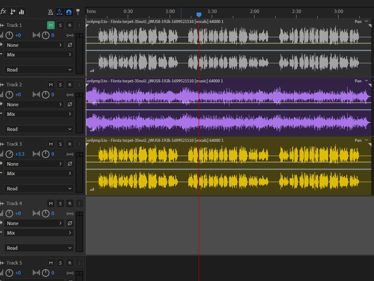Solo Track 5
Viewport: 374px width, 281px height.
pos(60,263)
